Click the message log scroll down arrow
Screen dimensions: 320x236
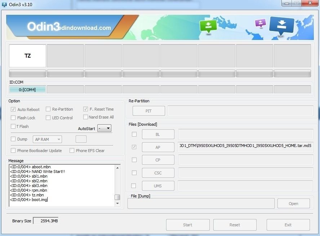pos(117,203)
